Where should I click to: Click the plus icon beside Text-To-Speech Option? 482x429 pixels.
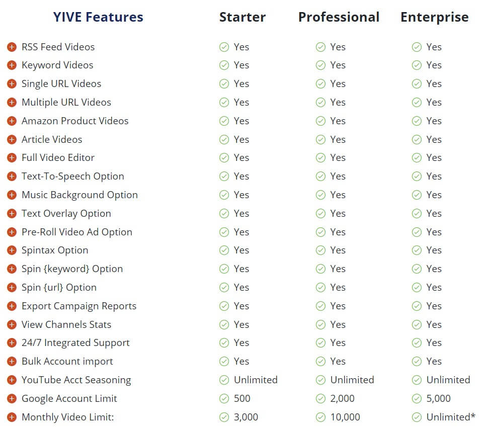pos(12,177)
